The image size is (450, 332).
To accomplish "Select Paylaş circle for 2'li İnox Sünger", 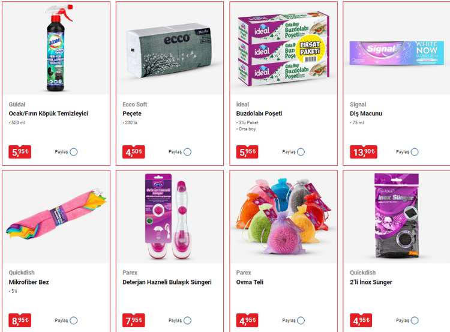I will [x=415, y=321].
